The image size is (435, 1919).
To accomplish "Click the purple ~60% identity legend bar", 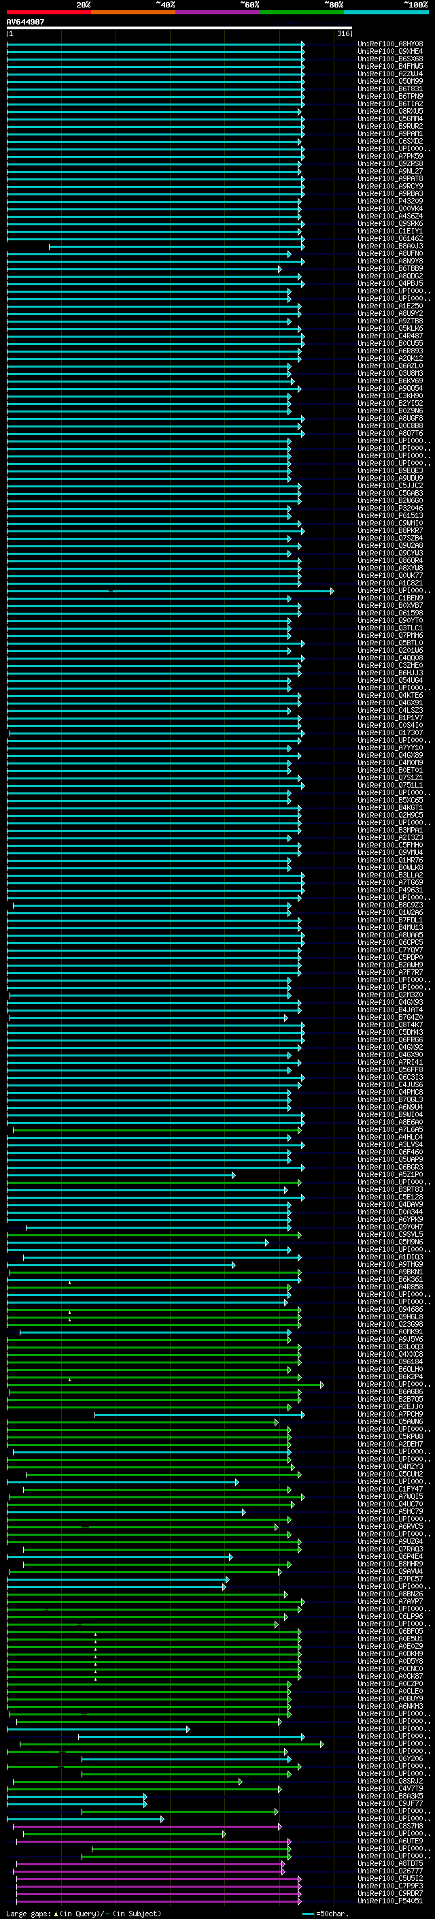I will [x=218, y=12].
